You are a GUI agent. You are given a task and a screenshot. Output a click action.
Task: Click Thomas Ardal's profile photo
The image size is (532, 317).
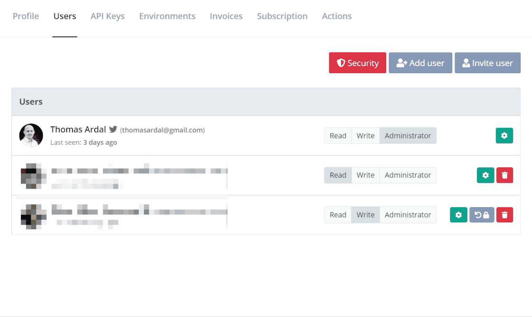[31, 135]
